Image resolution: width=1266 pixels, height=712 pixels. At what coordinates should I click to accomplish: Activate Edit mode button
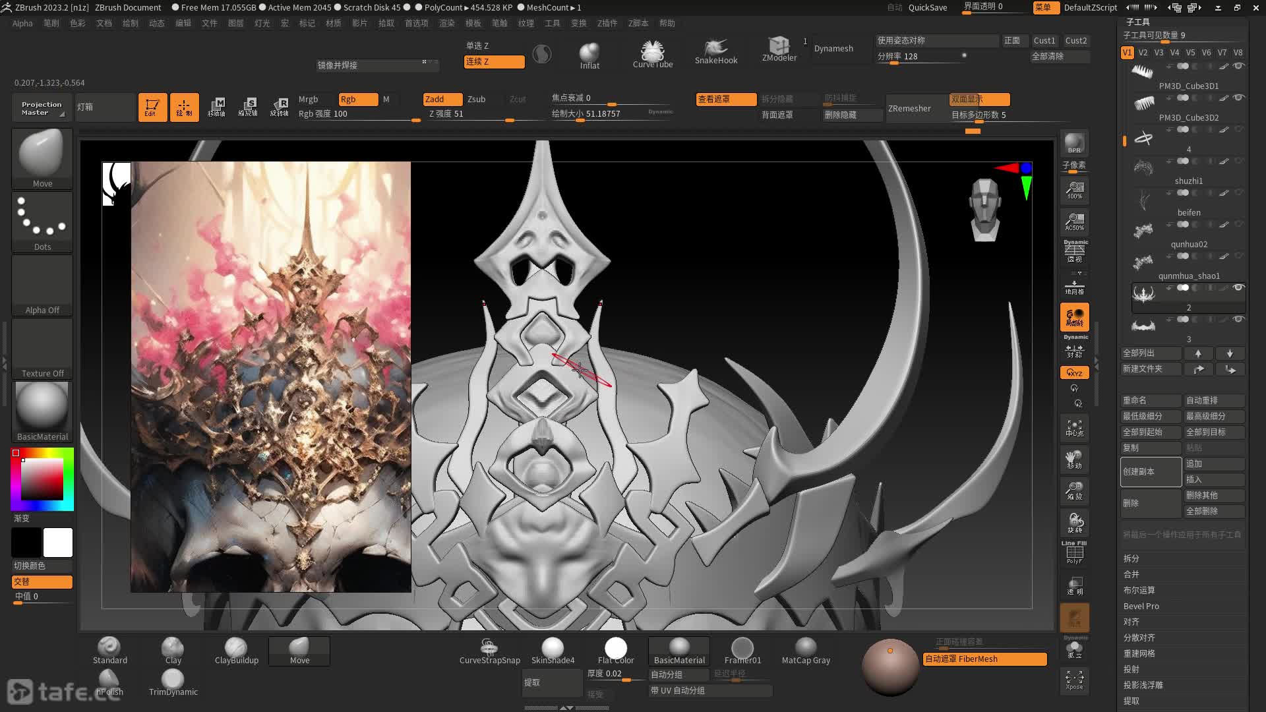(152, 107)
